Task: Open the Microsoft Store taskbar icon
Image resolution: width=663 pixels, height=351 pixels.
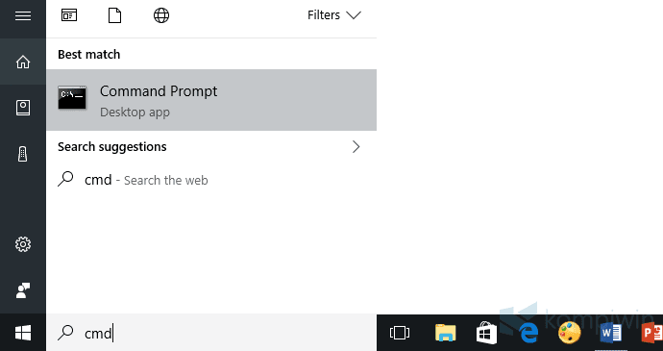Action: 486,333
